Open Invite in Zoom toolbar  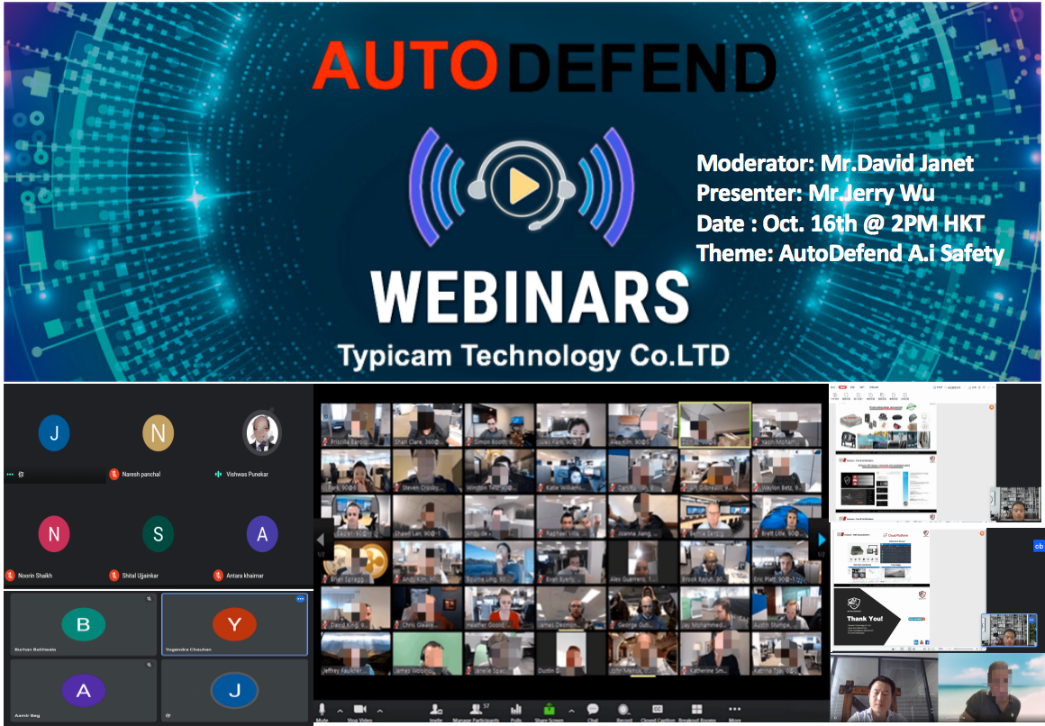click(x=436, y=712)
